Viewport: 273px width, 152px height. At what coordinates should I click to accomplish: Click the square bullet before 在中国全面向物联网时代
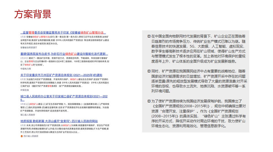coord(149,36)
